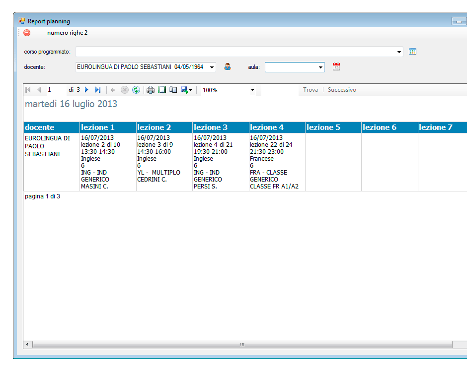Expand the aula dropdown
This screenshot has height=371, width=467.
click(x=320, y=67)
